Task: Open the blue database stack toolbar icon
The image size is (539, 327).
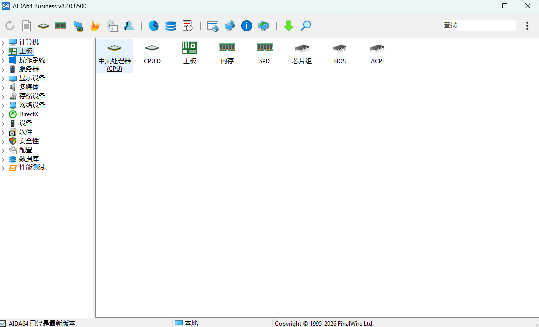Action: [170, 26]
